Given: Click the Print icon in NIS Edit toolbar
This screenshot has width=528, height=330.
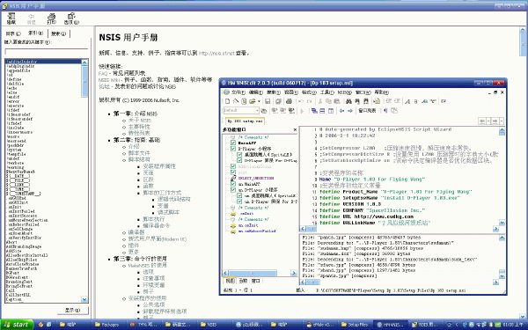Looking at the screenshot, I should 289,101.
